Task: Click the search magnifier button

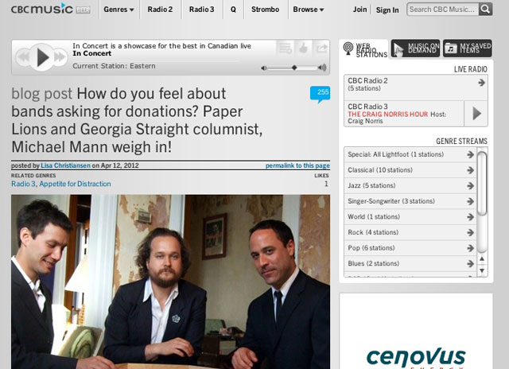Action: (485, 9)
